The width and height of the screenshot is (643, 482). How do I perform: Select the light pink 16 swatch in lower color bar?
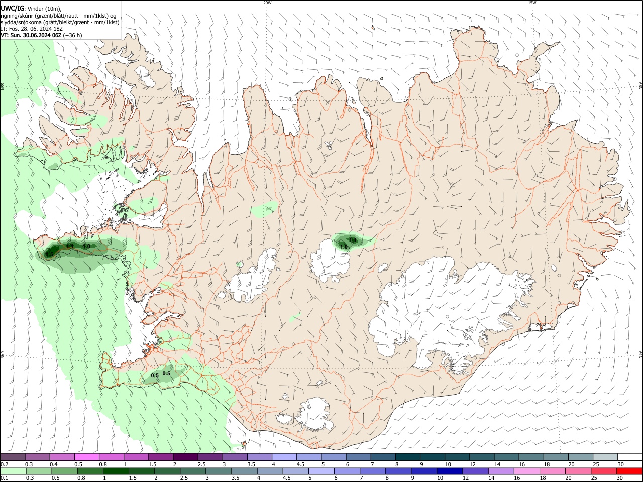[526, 471]
